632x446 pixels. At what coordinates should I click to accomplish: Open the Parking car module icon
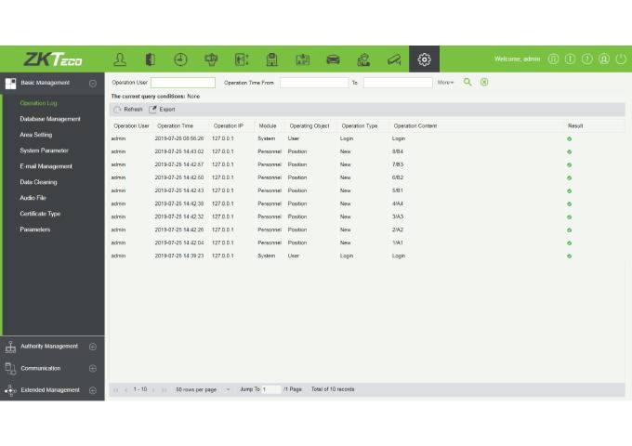pyautogui.click(x=333, y=59)
